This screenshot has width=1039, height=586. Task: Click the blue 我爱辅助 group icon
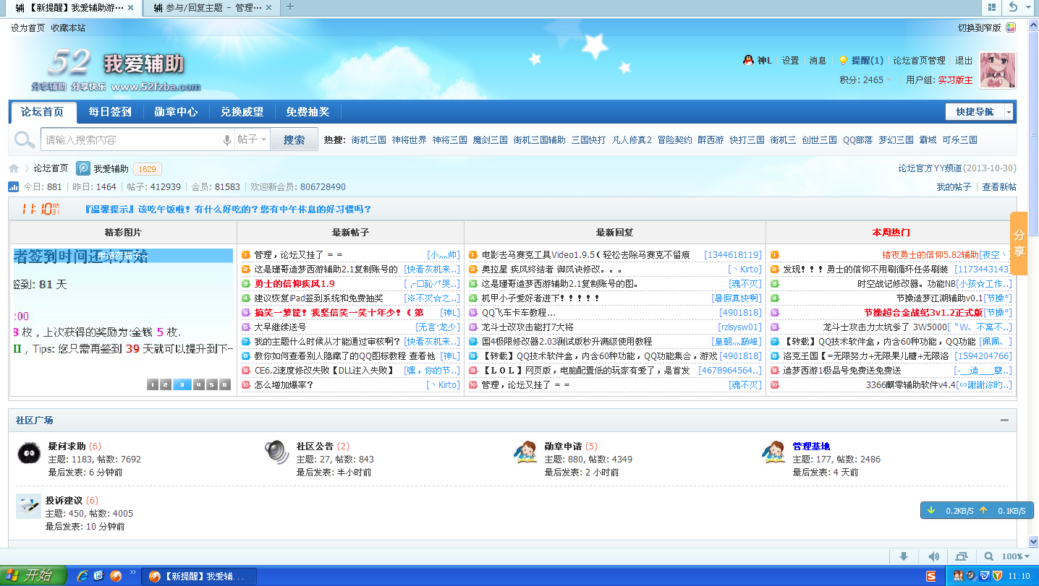click(x=83, y=168)
